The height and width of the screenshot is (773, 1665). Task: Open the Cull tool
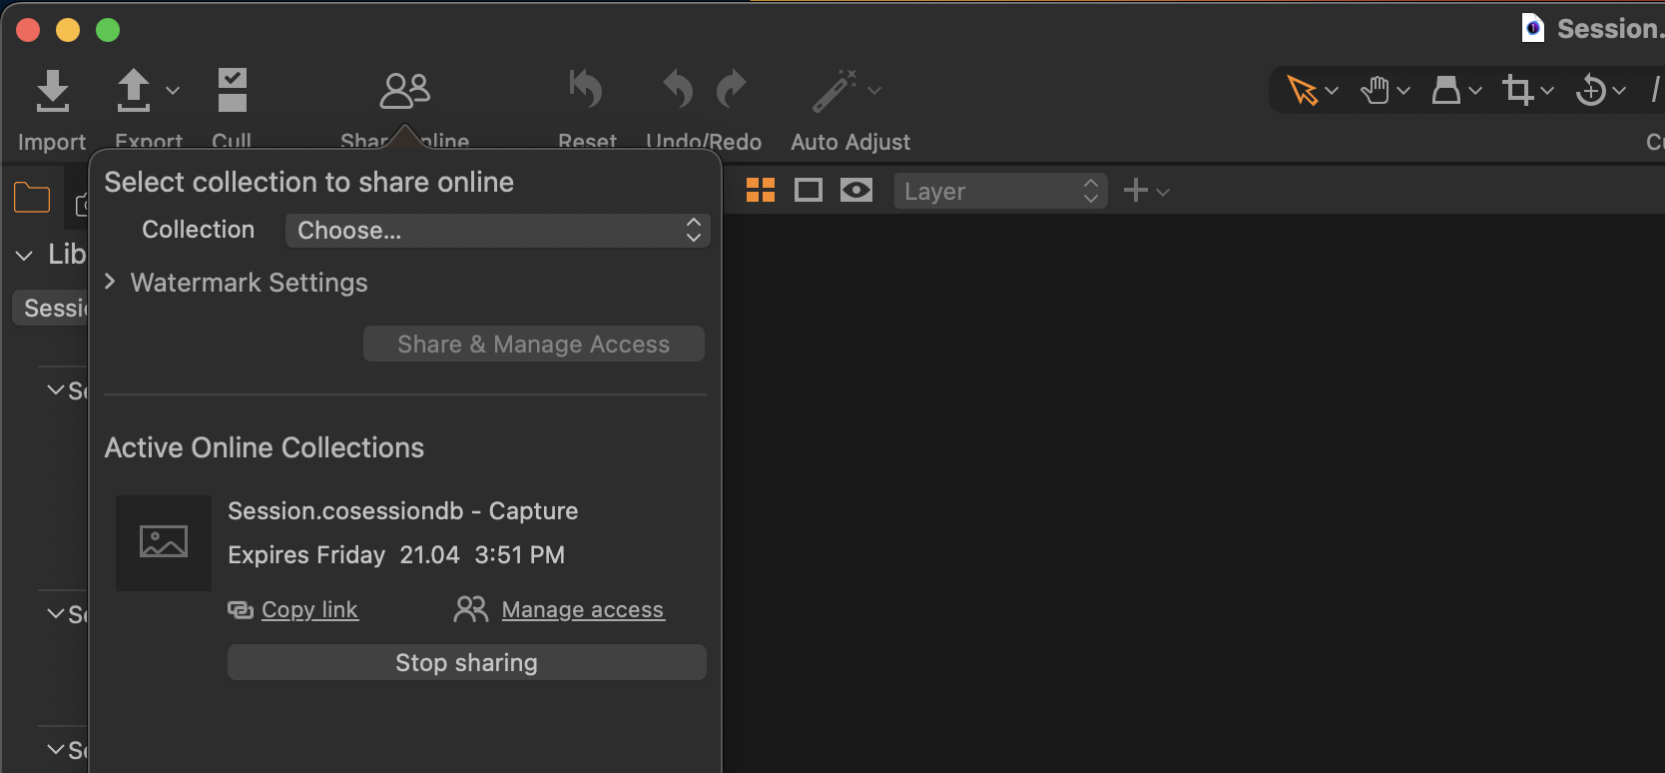click(233, 90)
